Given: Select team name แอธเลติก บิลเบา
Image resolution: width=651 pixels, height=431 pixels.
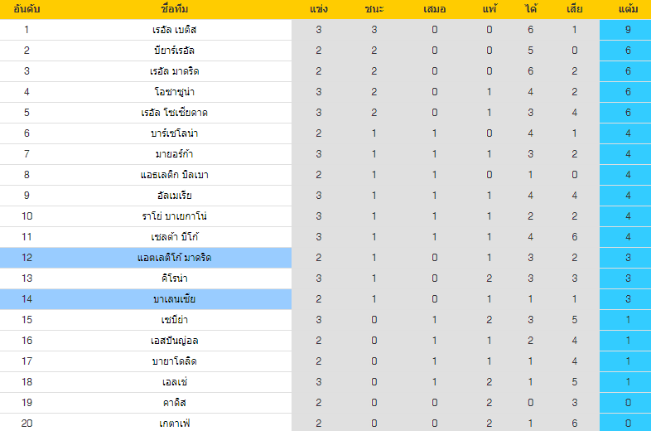Looking at the screenshot, I should click(175, 175).
